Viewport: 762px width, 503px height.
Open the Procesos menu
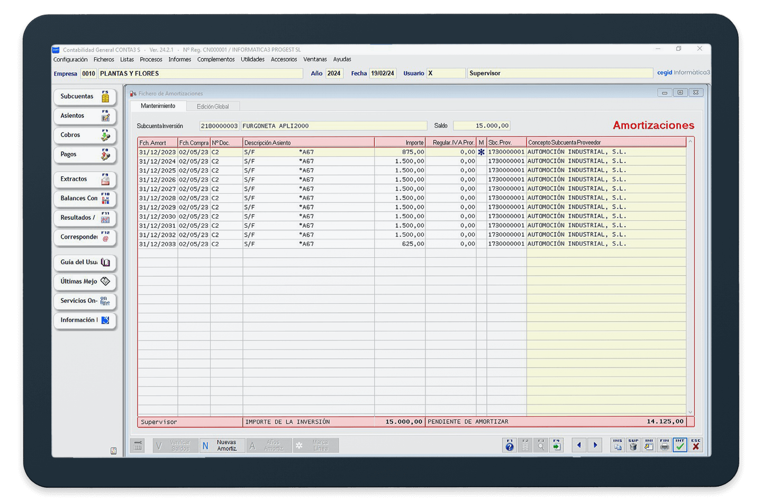tap(151, 59)
